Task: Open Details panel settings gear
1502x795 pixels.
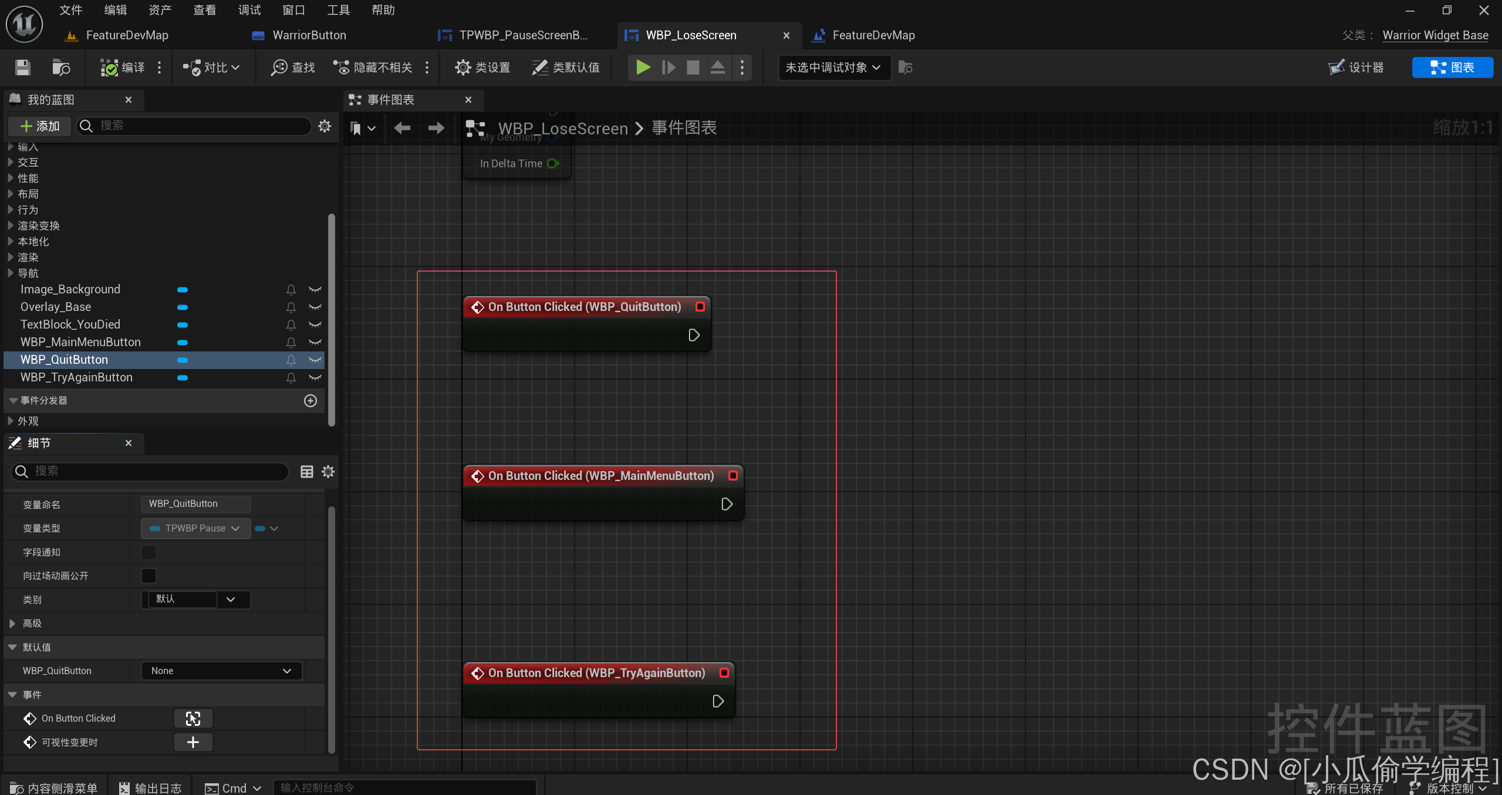Action: [x=328, y=471]
